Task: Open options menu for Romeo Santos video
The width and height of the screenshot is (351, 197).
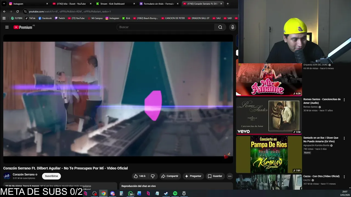Action: [344, 100]
